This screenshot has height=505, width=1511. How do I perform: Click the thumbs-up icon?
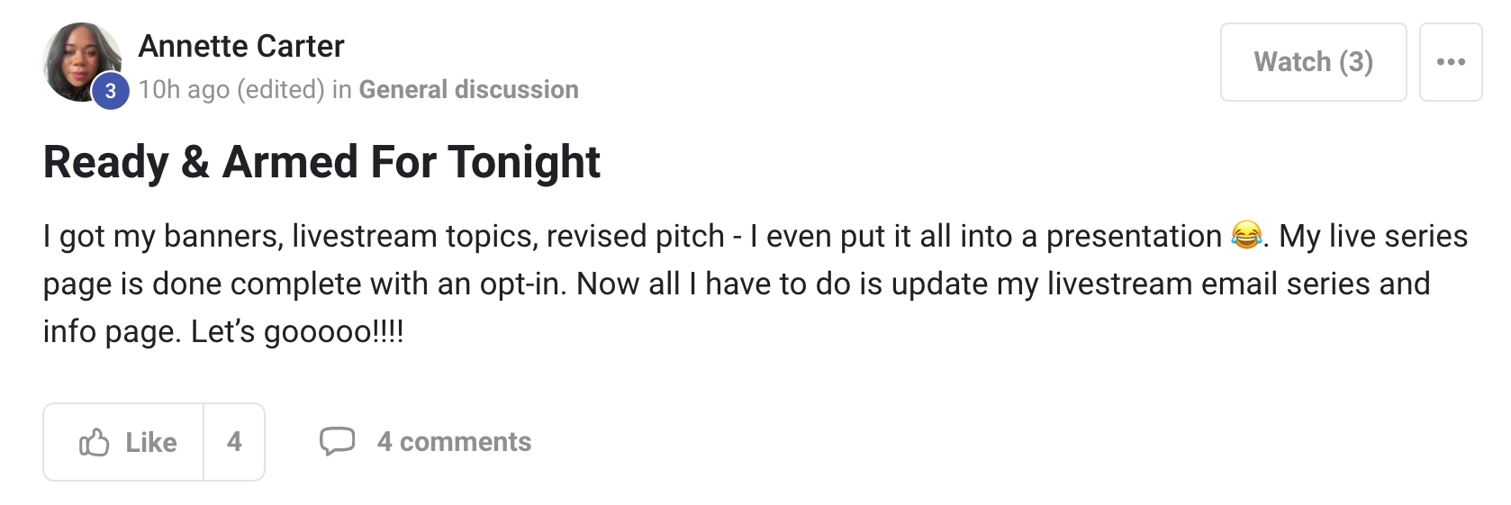[x=95, y=442]
